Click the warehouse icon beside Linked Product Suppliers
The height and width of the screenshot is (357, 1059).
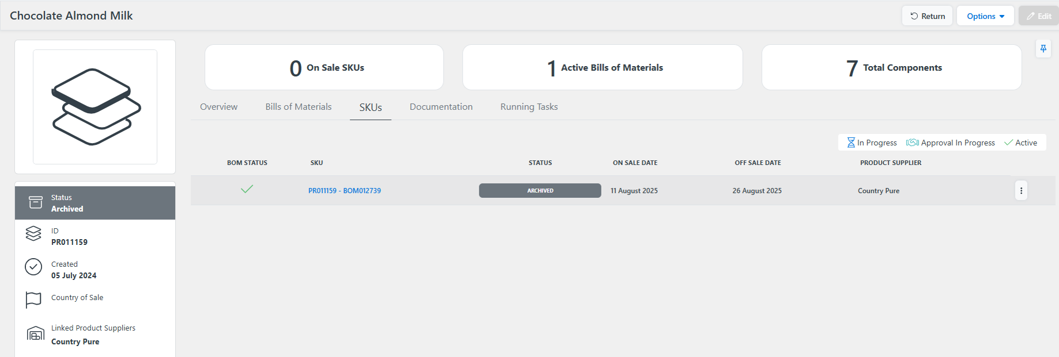pos(35,333)
